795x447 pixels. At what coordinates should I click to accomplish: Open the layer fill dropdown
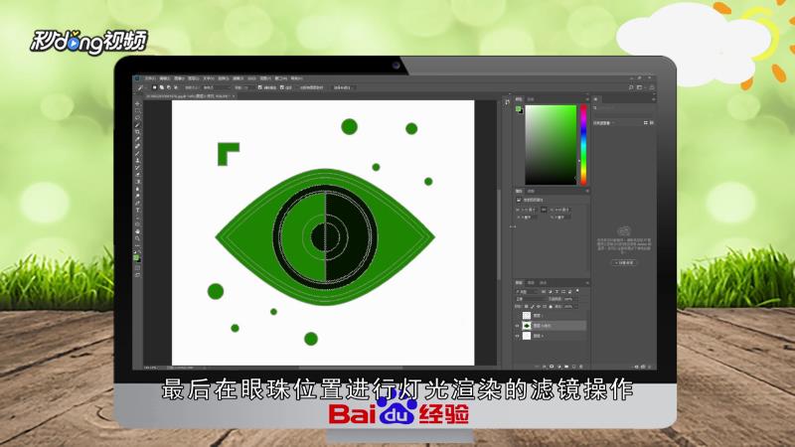pyautogui.click(x=576, y=306)
